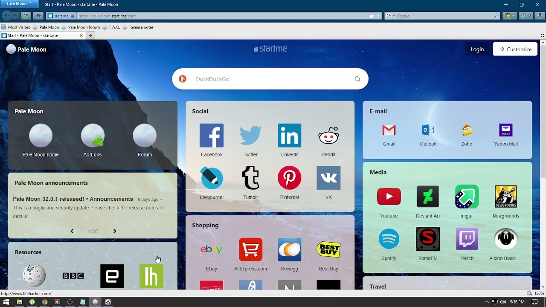Go to the browser home page
This screenshot has height=307, width=546.
[x=38, y=16]
